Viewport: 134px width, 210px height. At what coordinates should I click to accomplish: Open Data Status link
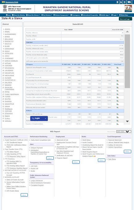(x=112, y=159)
